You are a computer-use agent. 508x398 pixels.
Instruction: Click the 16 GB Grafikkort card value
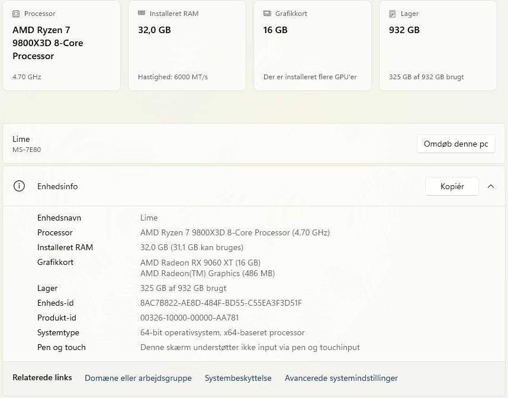click(275, 30)
